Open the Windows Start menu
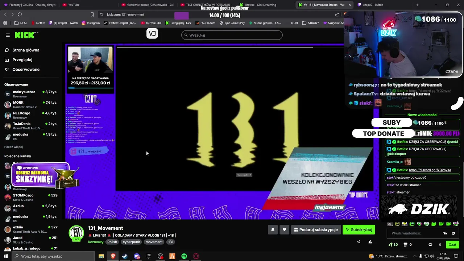This screenshot has width=464, height=261. pos(5,256)
